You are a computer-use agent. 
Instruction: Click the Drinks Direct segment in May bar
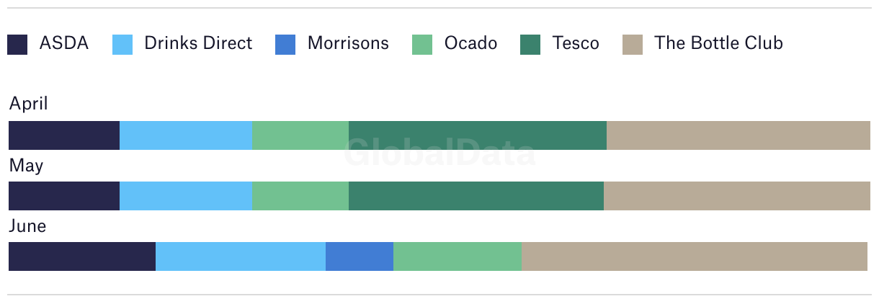tap(186, 196)
